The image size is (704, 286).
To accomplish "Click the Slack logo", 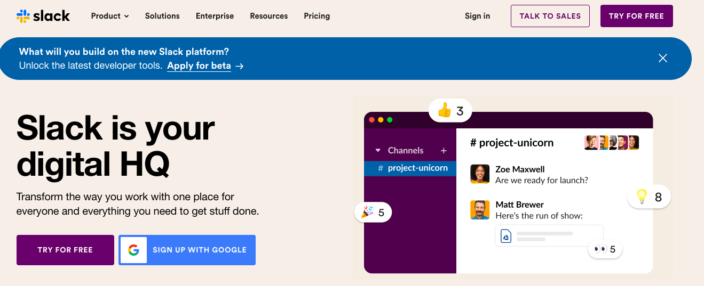I will tap(43, 16).
